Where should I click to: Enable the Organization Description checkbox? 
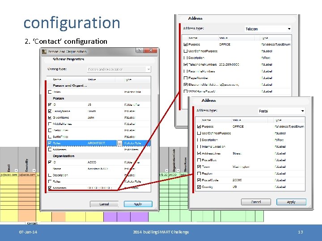tap(50, 175)
